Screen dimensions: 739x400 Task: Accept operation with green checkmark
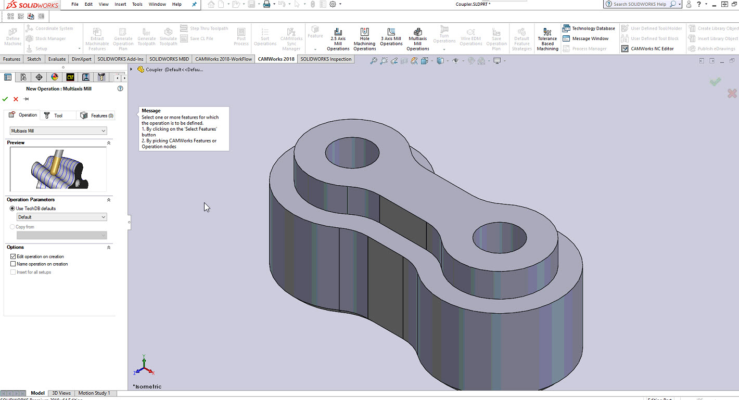pos(5,99)
